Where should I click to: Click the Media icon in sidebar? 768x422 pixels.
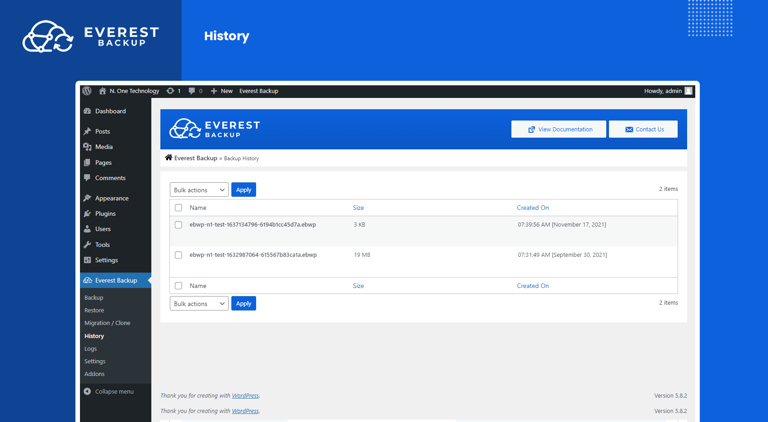[88, 147]
